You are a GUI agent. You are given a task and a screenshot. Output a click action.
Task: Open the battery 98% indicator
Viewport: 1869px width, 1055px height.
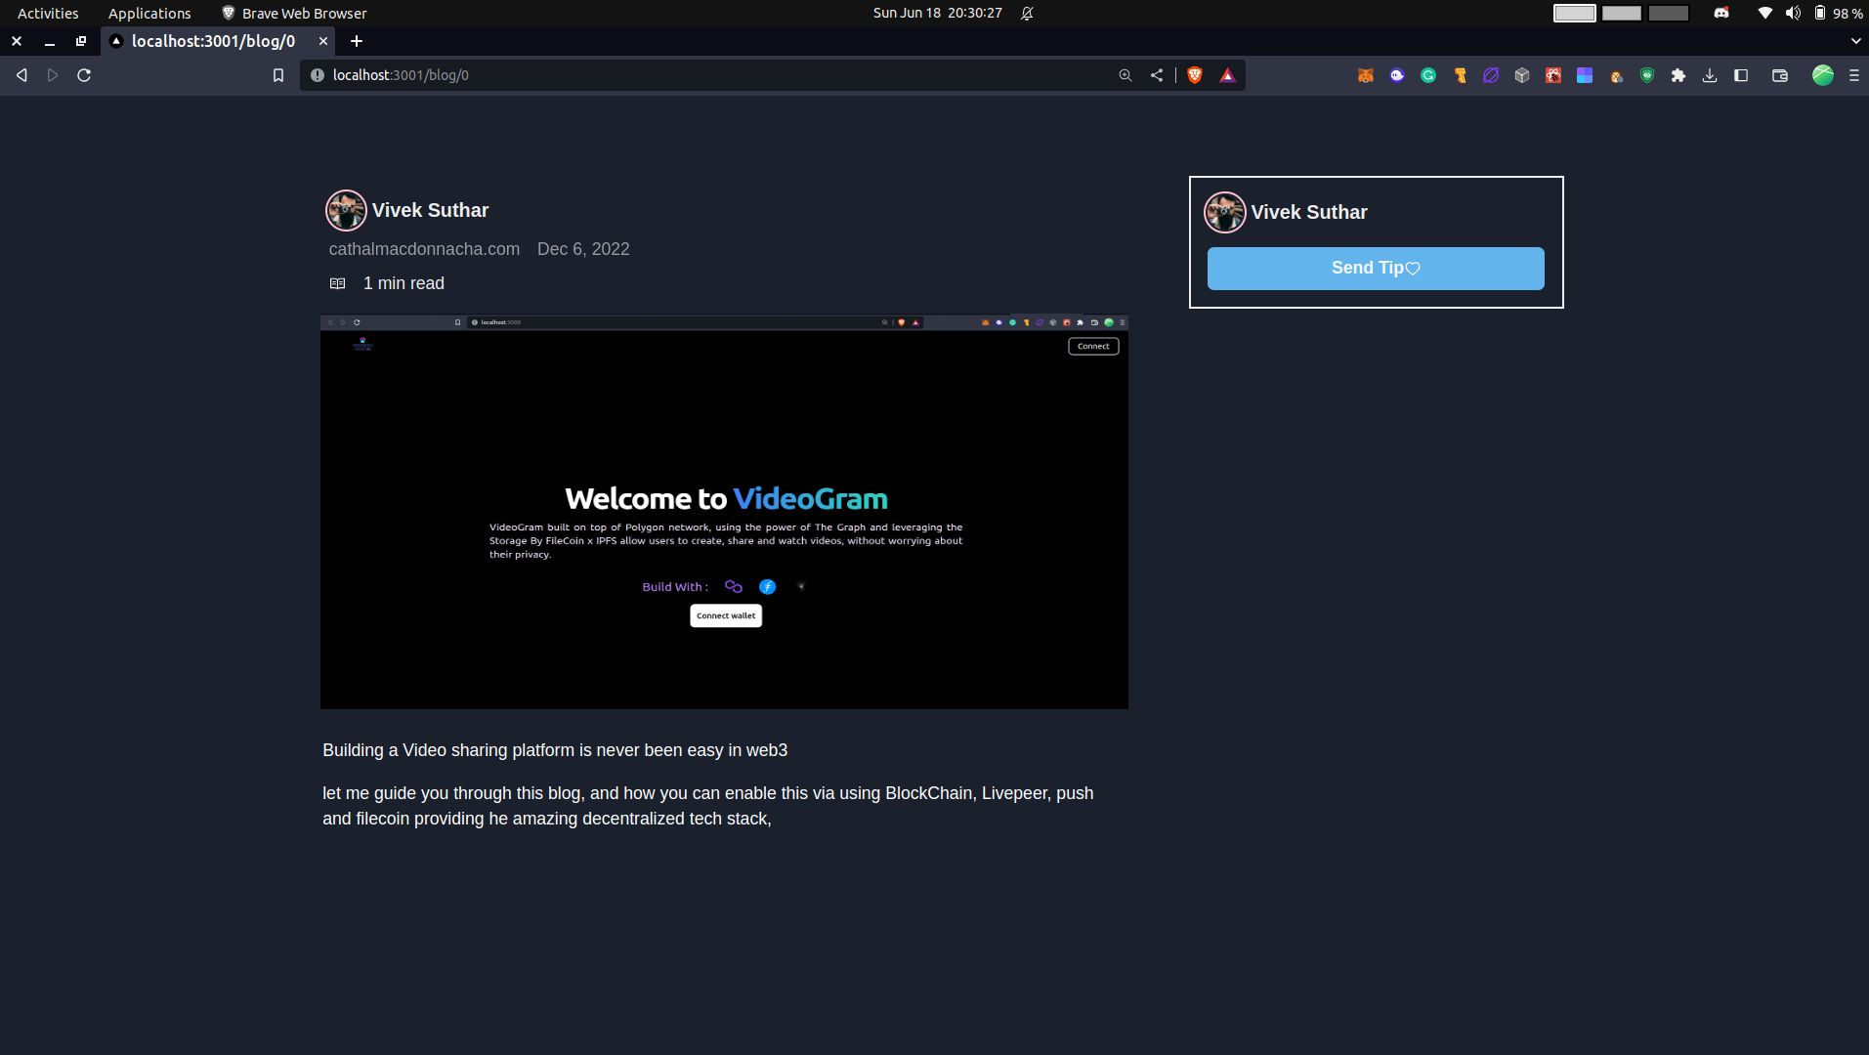coord(1839,13)
